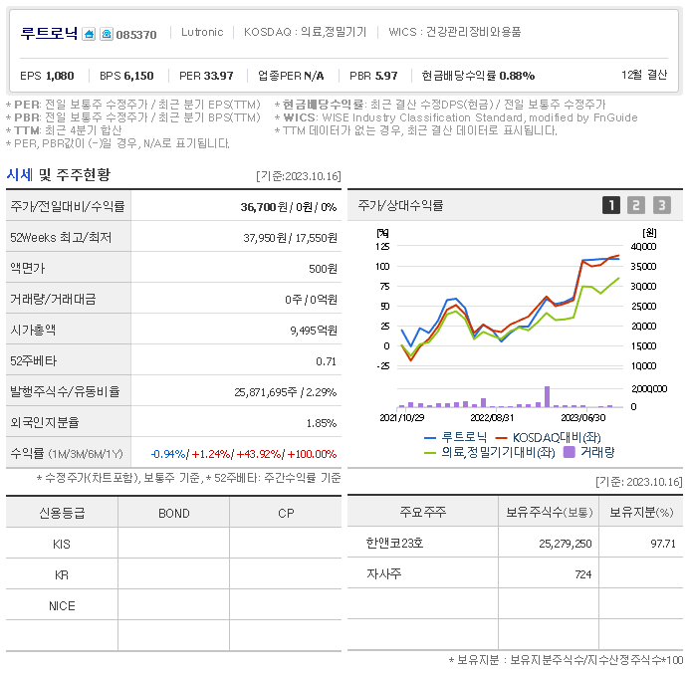689x674 pixels.
Task: Click the 보유지분(%) column header
Action: coord(641,512)
